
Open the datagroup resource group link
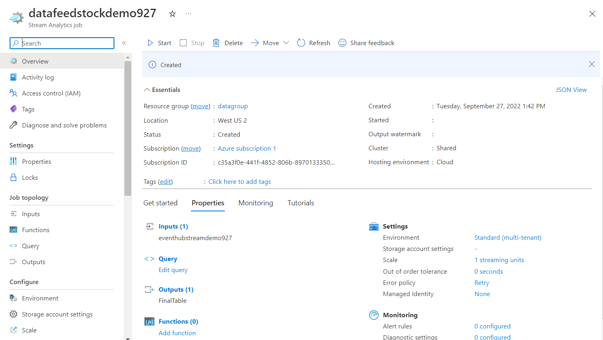[232, 106]
